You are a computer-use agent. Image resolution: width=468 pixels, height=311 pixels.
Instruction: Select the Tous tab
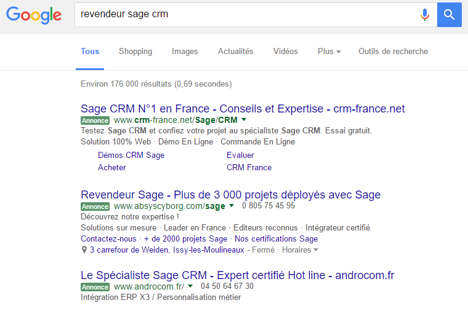tap(90, 52)
